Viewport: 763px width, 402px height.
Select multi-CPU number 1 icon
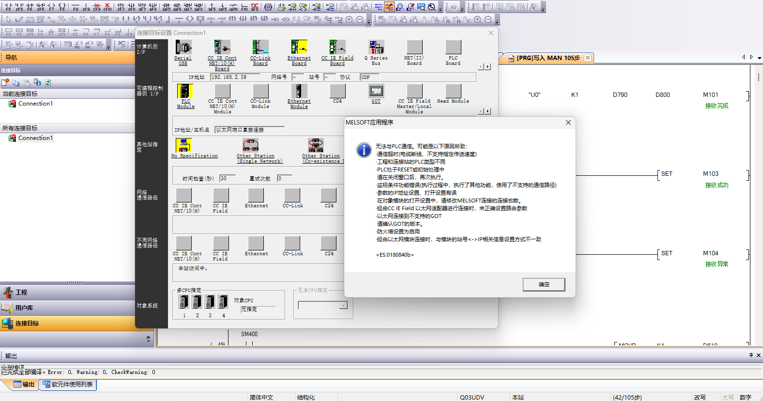(184, 302)
